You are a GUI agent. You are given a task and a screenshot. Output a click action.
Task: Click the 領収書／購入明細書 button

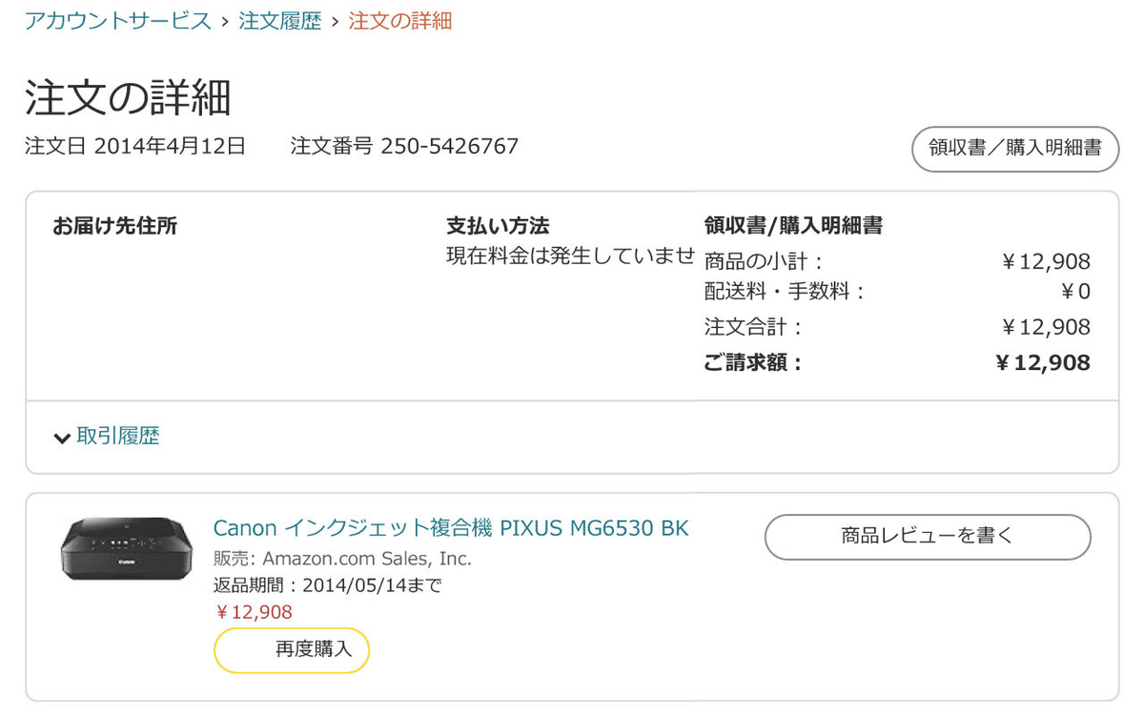tap(1014, 150)
